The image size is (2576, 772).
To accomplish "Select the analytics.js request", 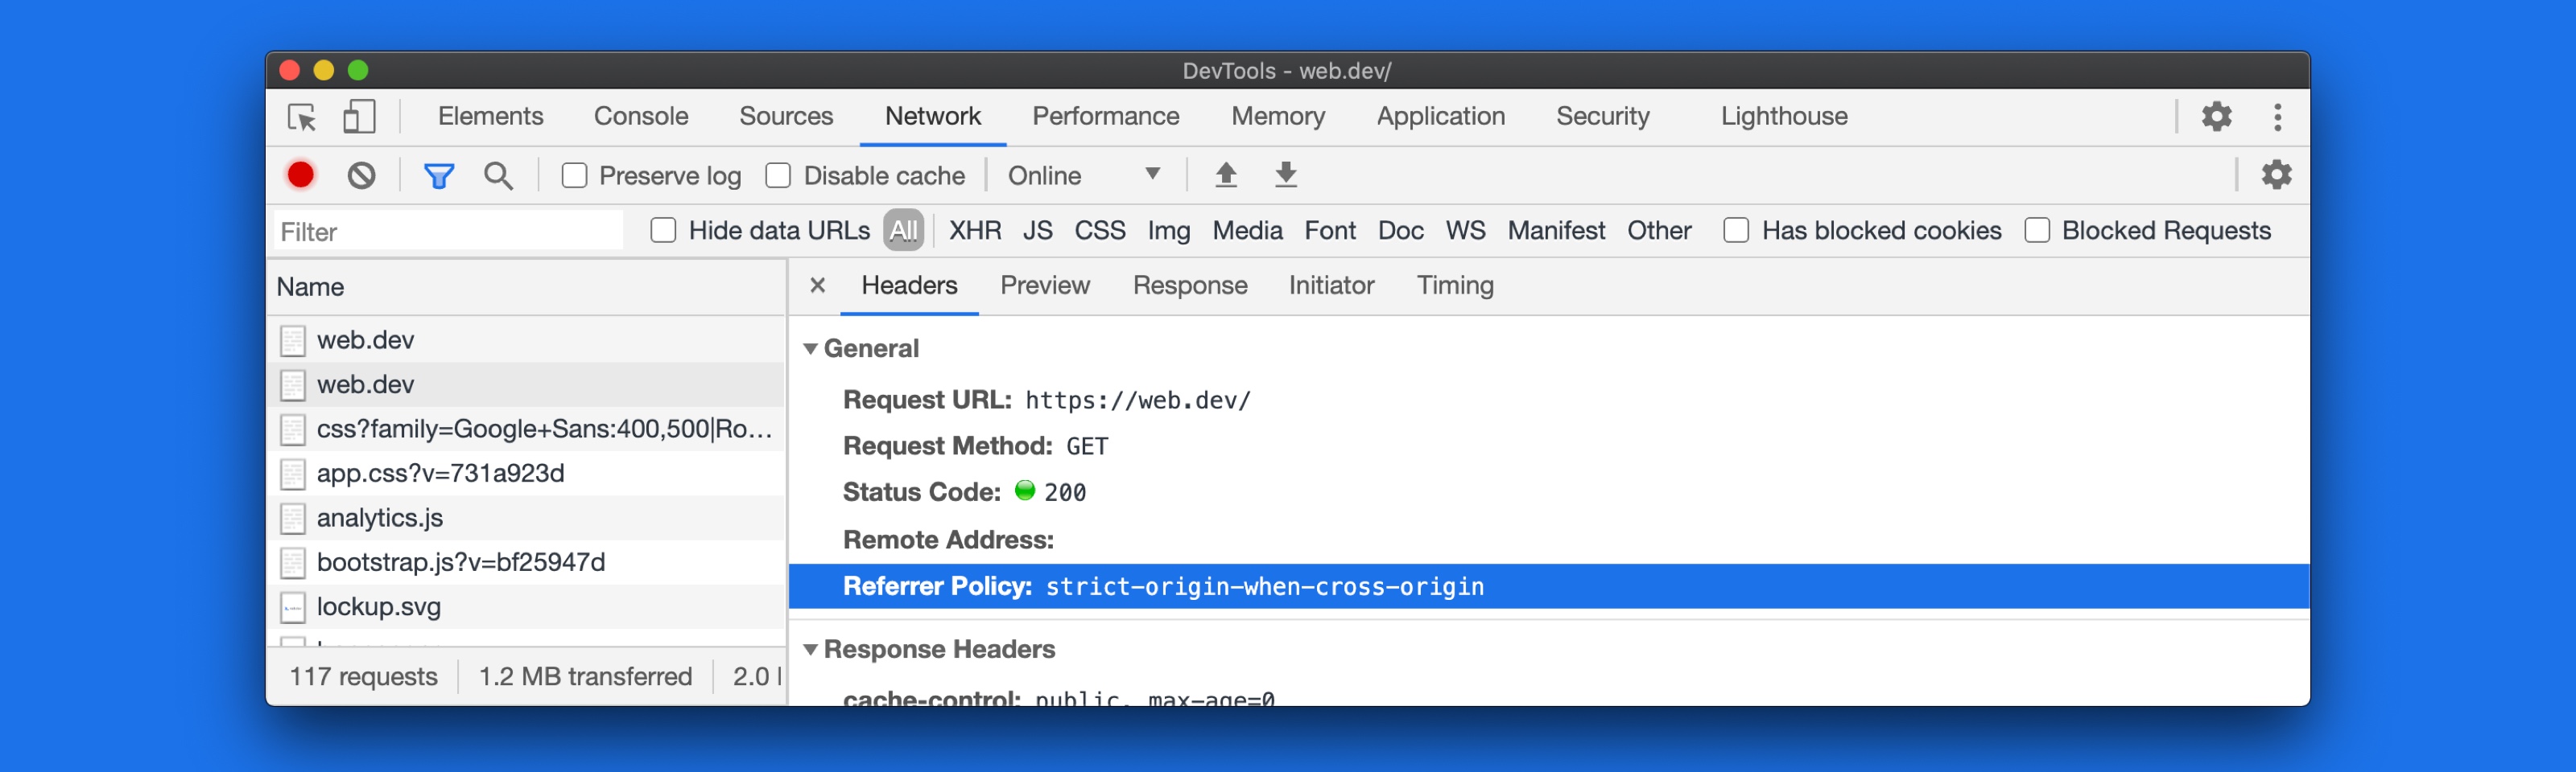I will point(378,517).
